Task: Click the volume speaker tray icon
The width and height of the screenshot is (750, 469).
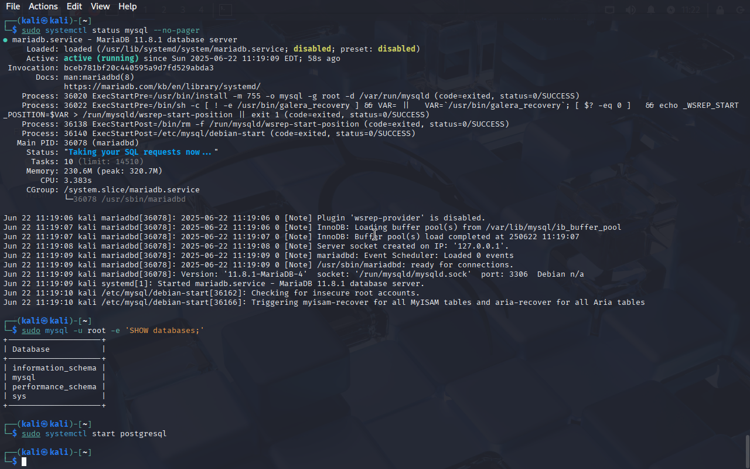Action: [x=630, y=10]
